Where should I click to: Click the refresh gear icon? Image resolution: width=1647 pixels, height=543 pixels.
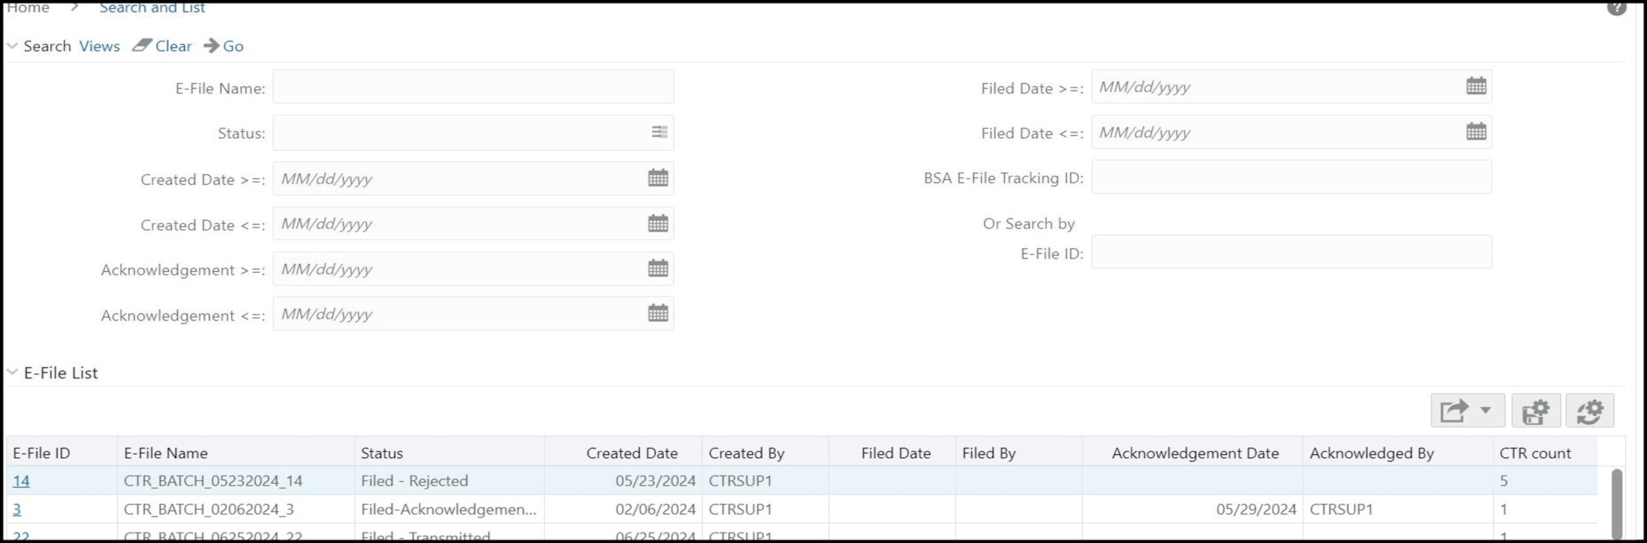point(1590,410)
